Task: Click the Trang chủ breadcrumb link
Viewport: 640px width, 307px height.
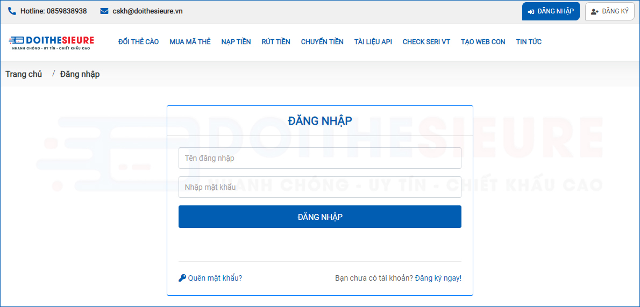Action: [x=24, y=74]
